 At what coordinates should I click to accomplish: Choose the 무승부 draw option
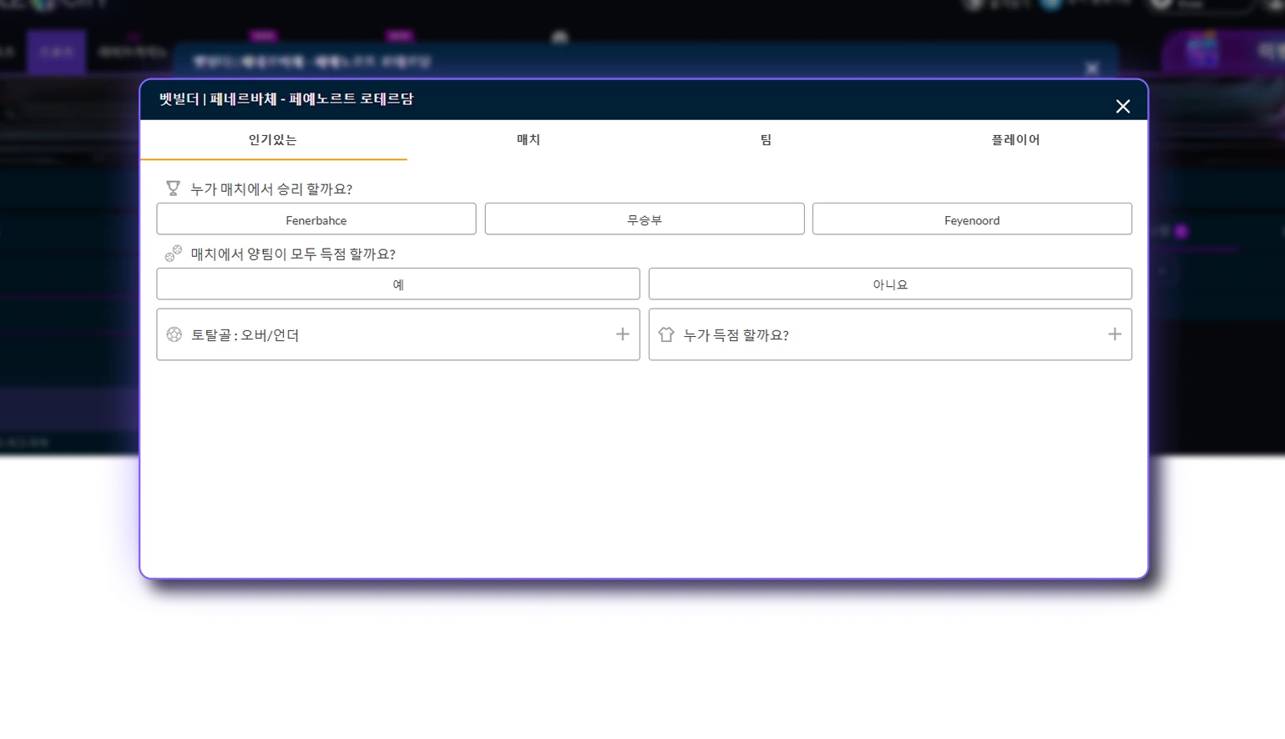coord(645,219)
